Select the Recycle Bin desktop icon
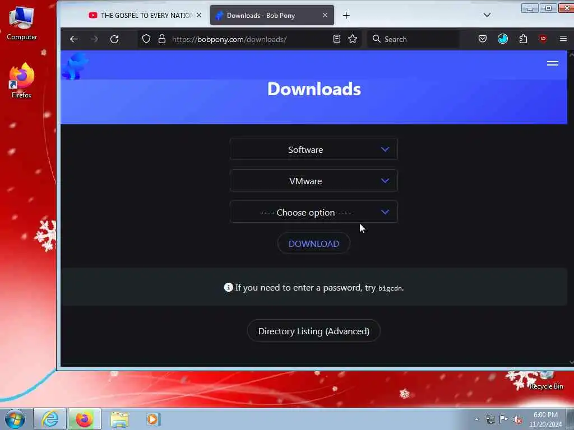This screenshot has height=430, width=574. click(546, 380)
